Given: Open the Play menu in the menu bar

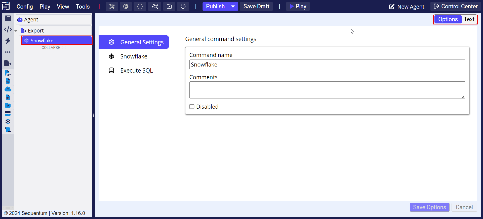Looking at the screenshot, I should tap(45, 7).
